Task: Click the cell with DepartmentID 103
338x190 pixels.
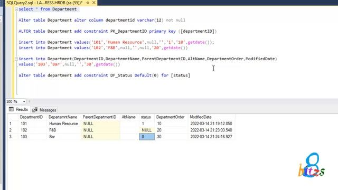Action: pyautogui.click(x=32, y=137)
